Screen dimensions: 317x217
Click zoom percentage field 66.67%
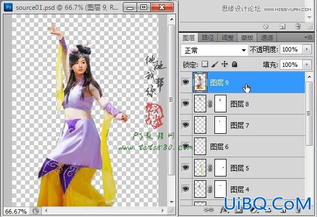click(x=16, y=212)
